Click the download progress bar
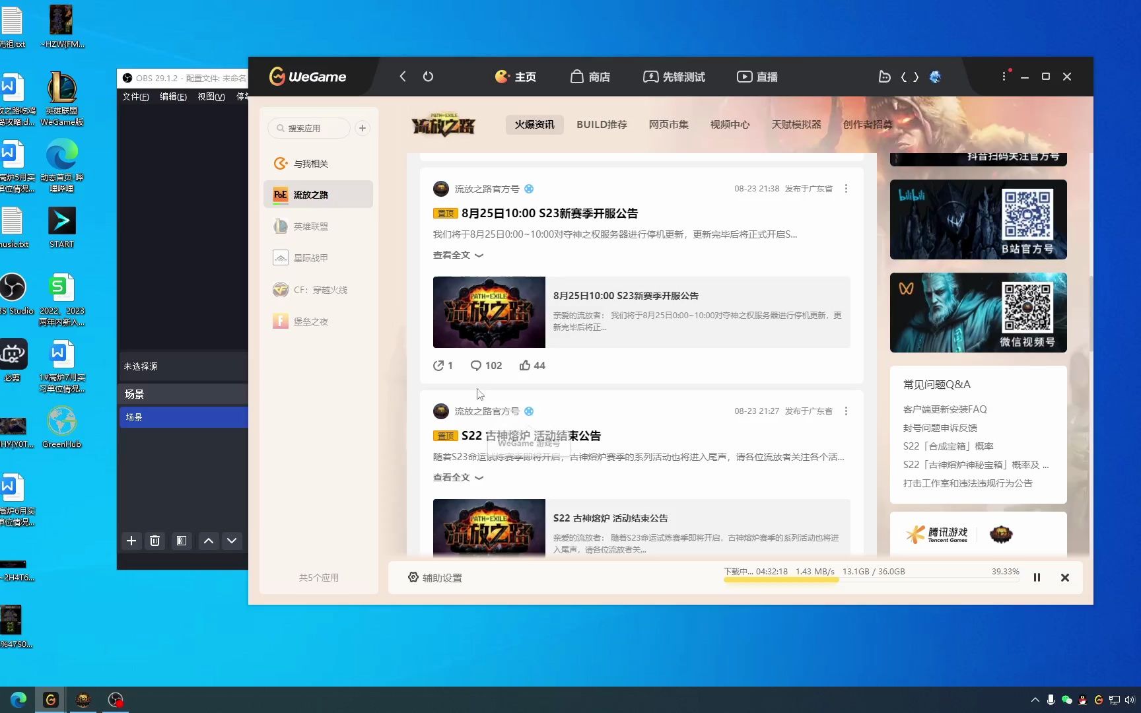Viewport: 1141px width, 713px height. [x=871, y=580]
